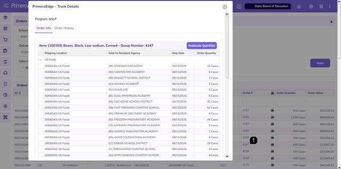Select the DUCHESNE SCHOOL DISTRICT row
The width and height of the screenshot is (341, 169).
[129, 102]
